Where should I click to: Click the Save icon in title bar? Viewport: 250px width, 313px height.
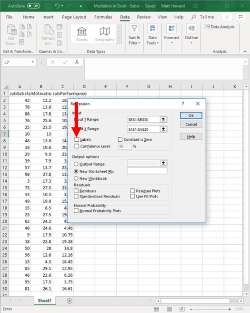[x=48, y=6]
